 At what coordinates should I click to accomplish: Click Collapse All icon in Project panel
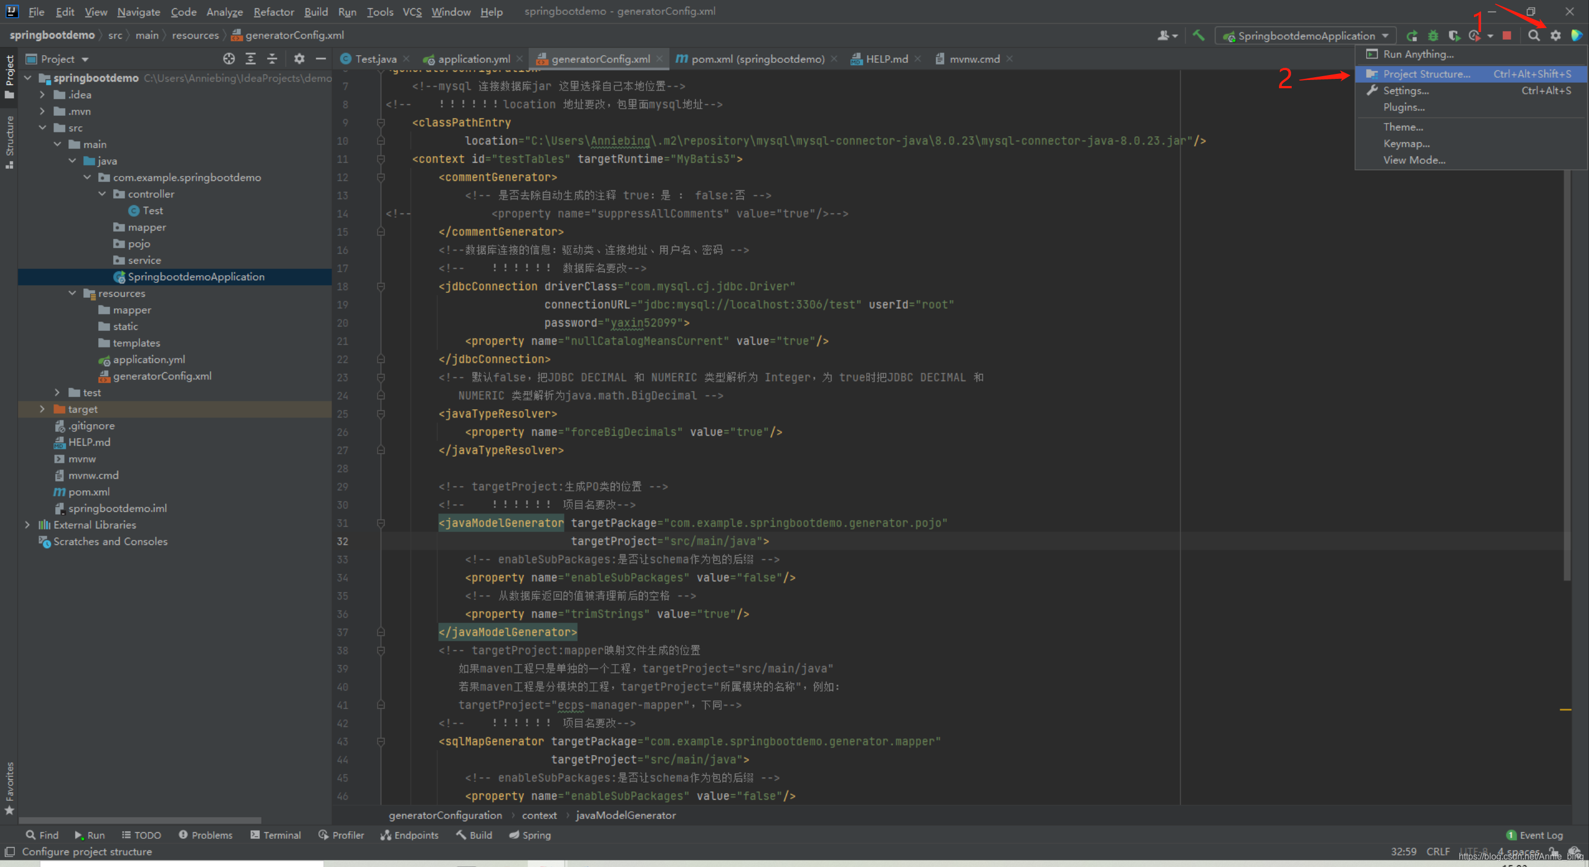tap(272, 58)
